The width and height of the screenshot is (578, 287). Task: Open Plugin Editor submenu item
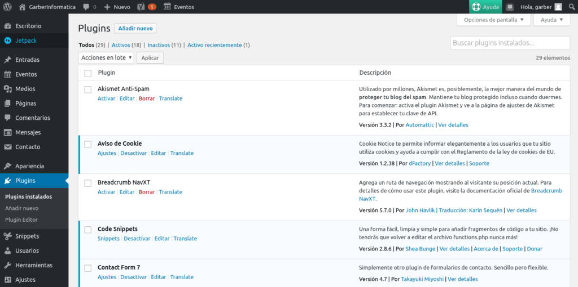21,219
